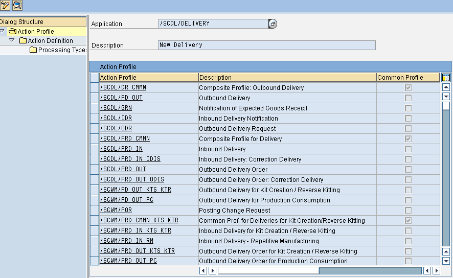
Task: Open value help beside Application field
Action: [x=273, y=24]
